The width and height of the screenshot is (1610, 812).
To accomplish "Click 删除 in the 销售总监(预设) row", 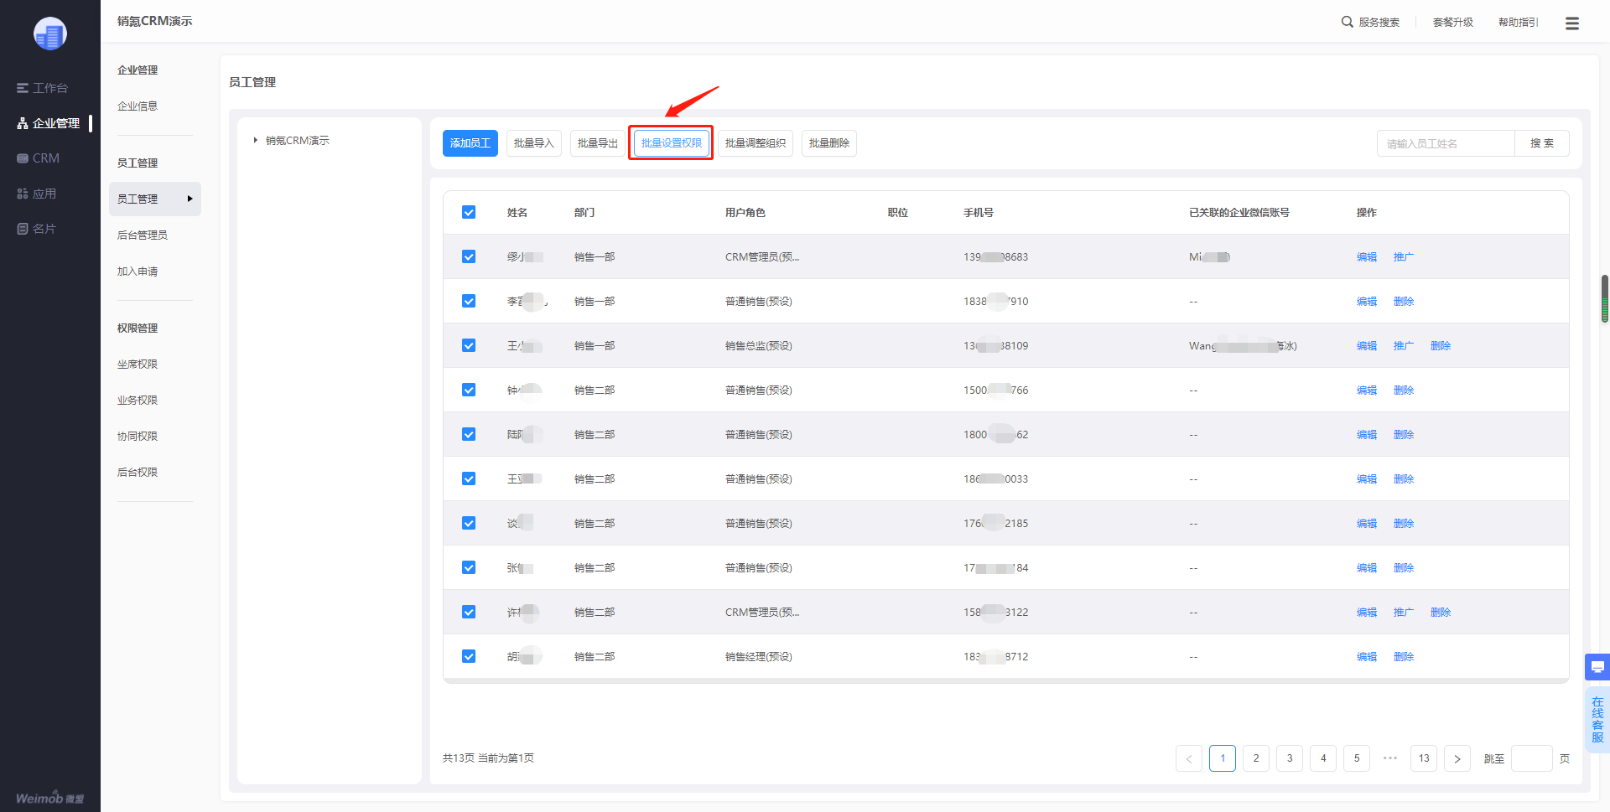I will (1441, 346).
